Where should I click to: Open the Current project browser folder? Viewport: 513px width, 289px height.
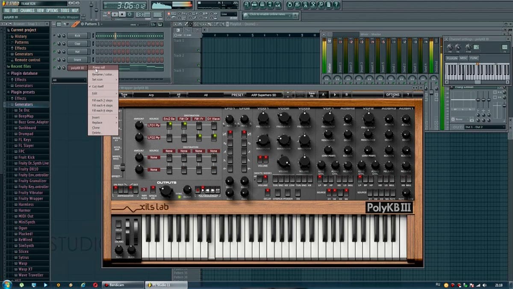[24, 30]
